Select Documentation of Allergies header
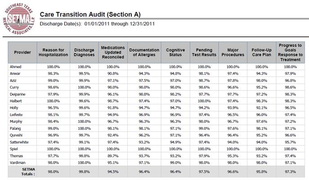Screen dimensions: 309x180 pyautogui.click(x=144, y=53)
